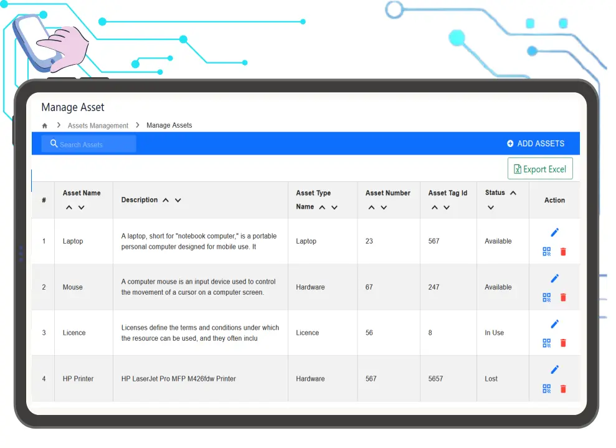Screen dimensions: 616x448
Task: Click the plus icon beside ADD ASSETS
Action: 510,144
